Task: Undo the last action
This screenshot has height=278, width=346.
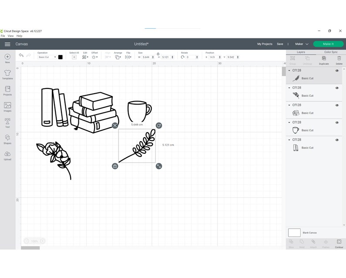Action: 21,55
